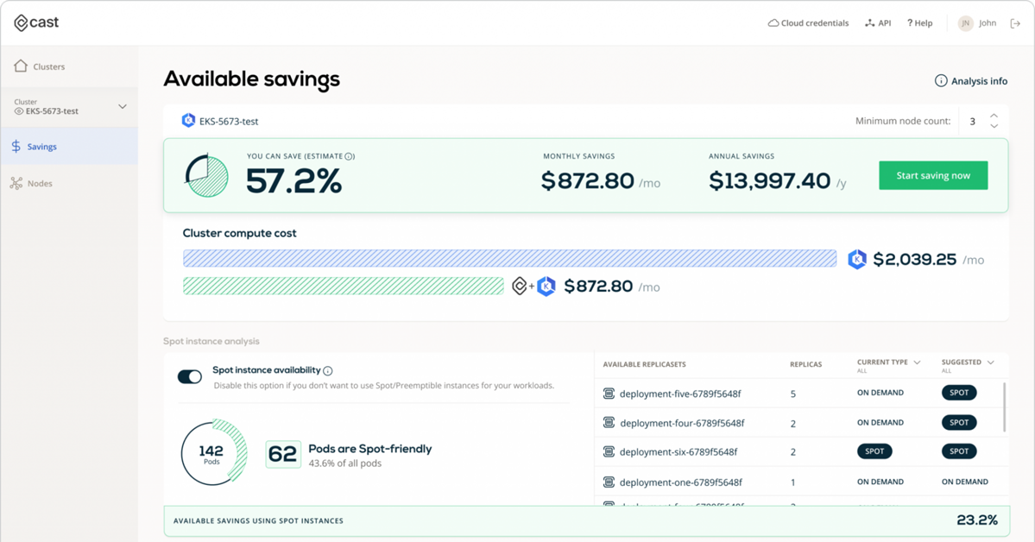Select the Savings sidebar item
1035x542 pixels.
pyautogui.click(x=69, y=146)
